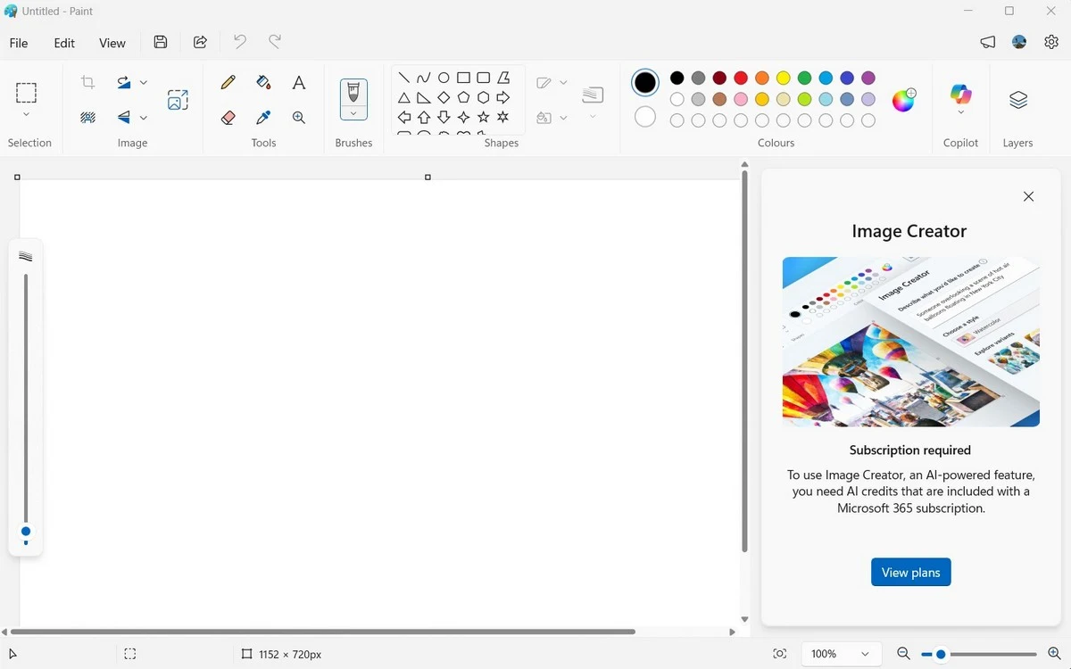The image size is (1071, 669).
Task: Select the Eraser tool
Action: pos(228,118)
